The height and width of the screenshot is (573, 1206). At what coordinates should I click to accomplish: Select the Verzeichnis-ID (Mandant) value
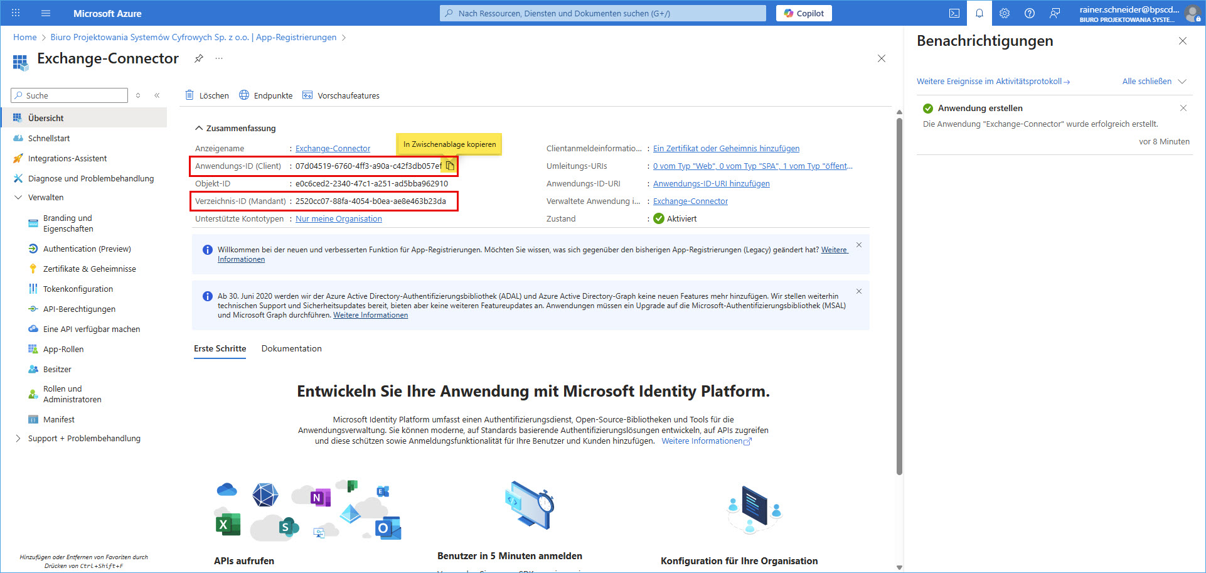pyautogui.click(x=370, y=201)
